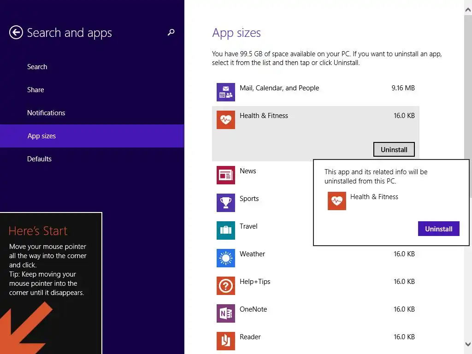Select the OneNote app name
The width and height of the screenshot is (472, 354).
(x=253, y=309)
